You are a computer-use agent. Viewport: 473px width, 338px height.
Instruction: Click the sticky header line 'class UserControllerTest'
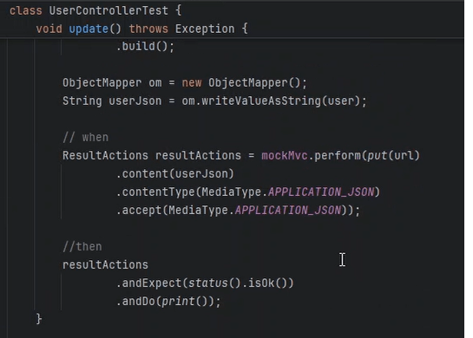95,11
